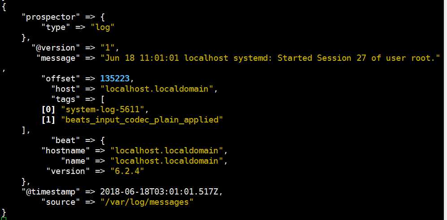The width and height of the screenshot is (447, 220).
Task: Click the "name" value under beat
Action: pyautogui.click(x=166, y=161)
